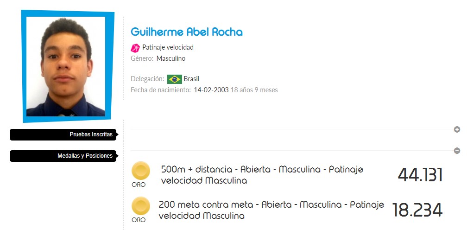Click the age text 18 años 9 meses
Image resolution: width=467 pixels, height=230 pixels.
tap(254, 89)
